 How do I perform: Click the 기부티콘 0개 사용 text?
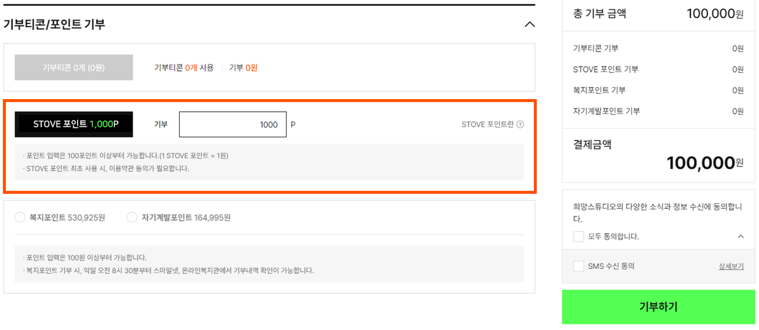pyautogui.click(x=184, y=68)
